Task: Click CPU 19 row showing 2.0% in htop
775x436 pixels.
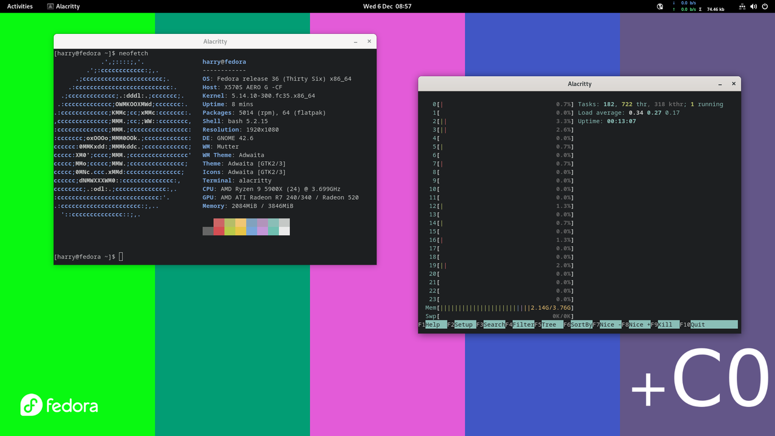Action: coord(501,265)
